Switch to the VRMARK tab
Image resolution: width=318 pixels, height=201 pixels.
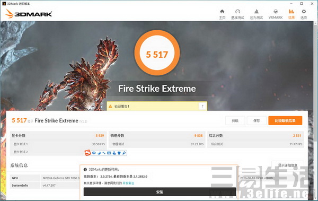276,14
